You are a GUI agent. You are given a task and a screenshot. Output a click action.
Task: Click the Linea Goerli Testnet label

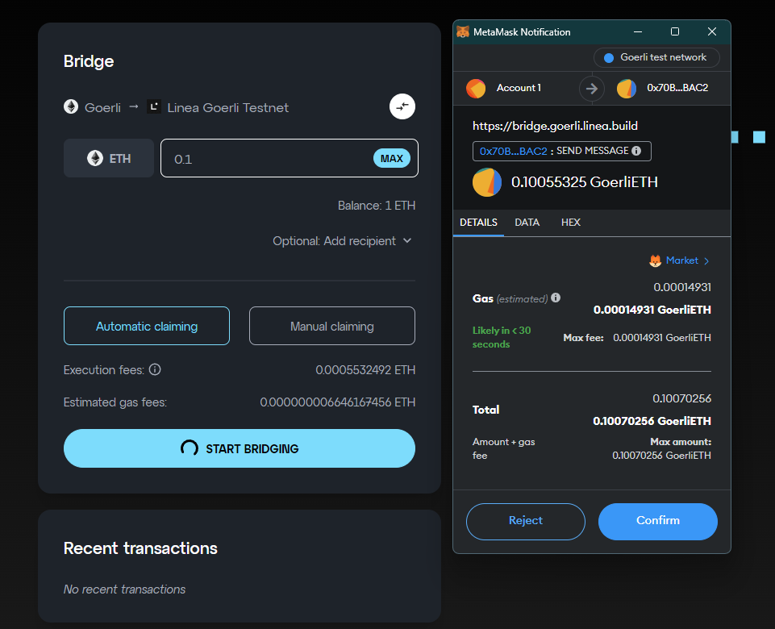pos(228,108)
